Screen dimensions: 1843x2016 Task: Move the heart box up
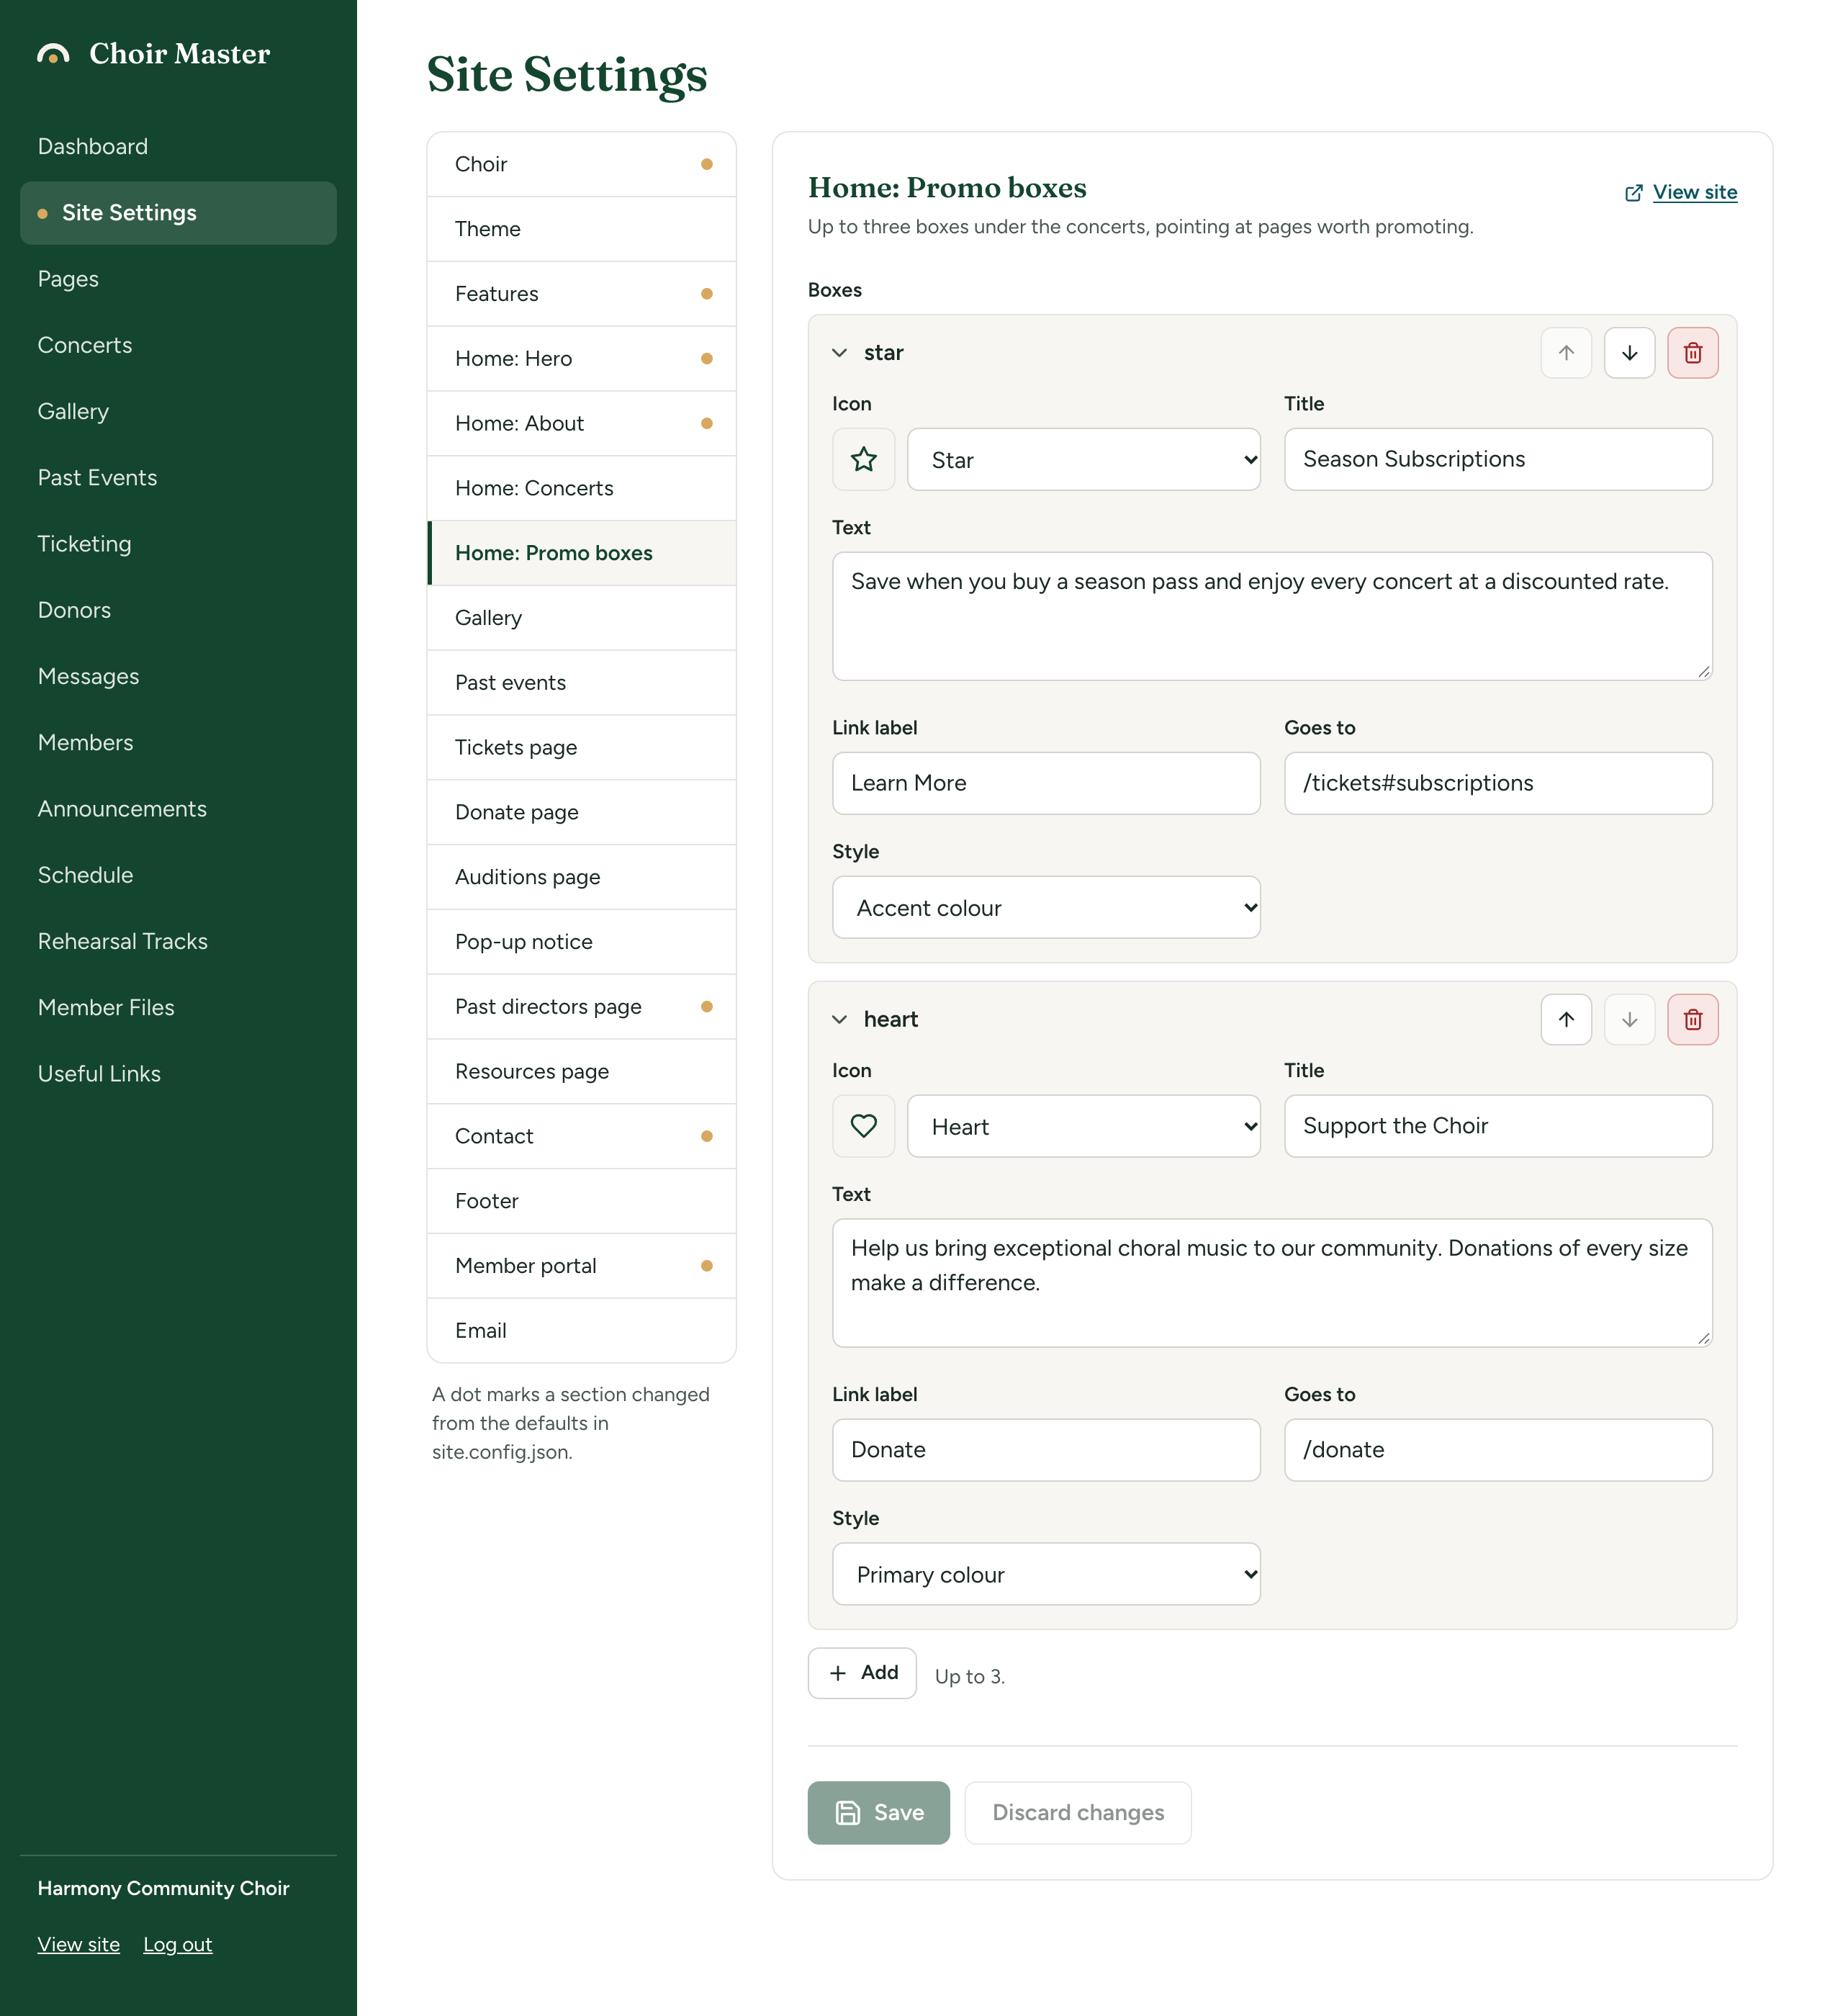1566,1019
